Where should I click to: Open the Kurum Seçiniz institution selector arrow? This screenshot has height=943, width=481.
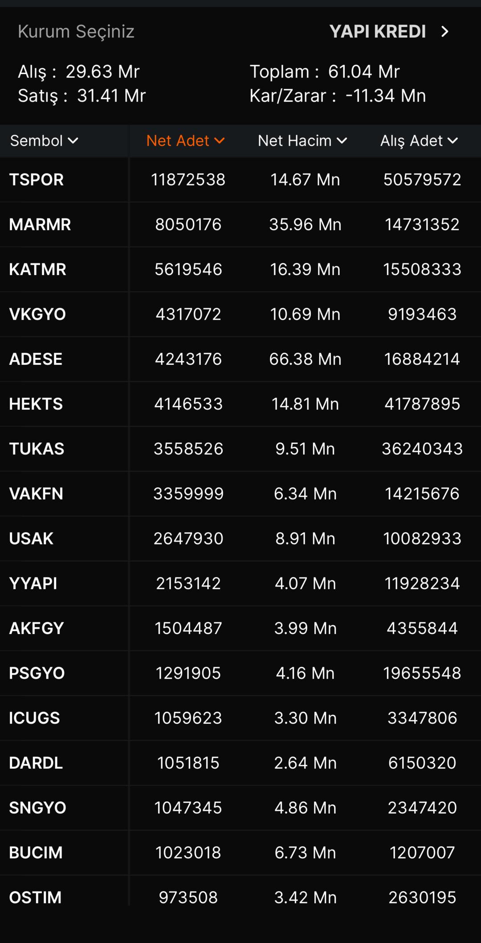[444, 32]
